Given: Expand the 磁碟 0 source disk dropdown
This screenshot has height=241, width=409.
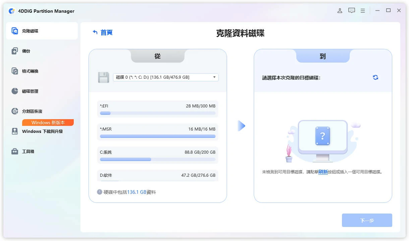Looking at the screenshot, I should (x=166, y=77).
